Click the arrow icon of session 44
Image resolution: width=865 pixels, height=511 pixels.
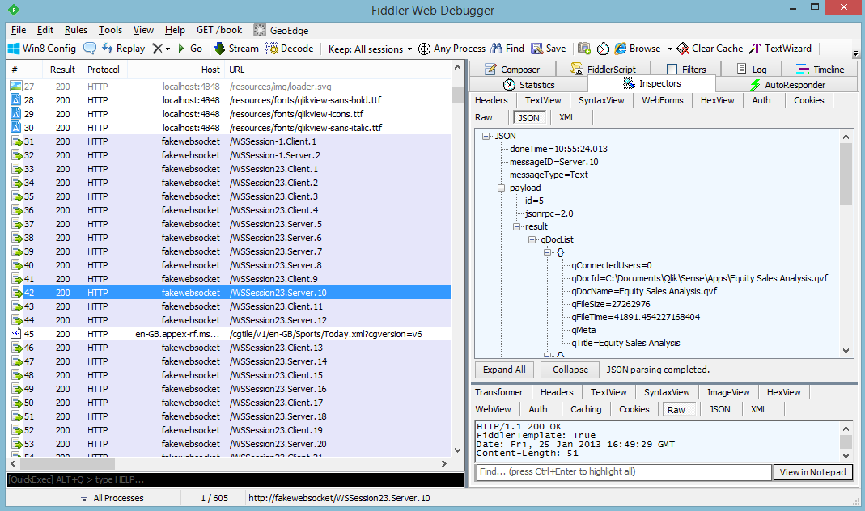click(16, 320)
